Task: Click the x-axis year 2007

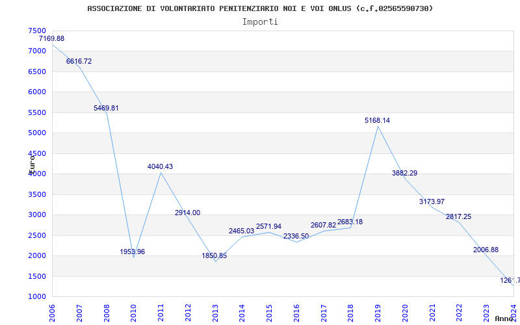Action: (79, 313)
